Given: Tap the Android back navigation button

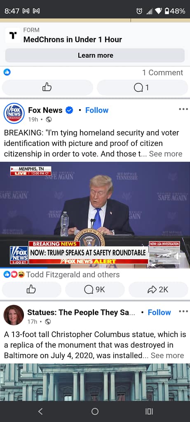Looking at the screenshot, I should click(40, 411).
